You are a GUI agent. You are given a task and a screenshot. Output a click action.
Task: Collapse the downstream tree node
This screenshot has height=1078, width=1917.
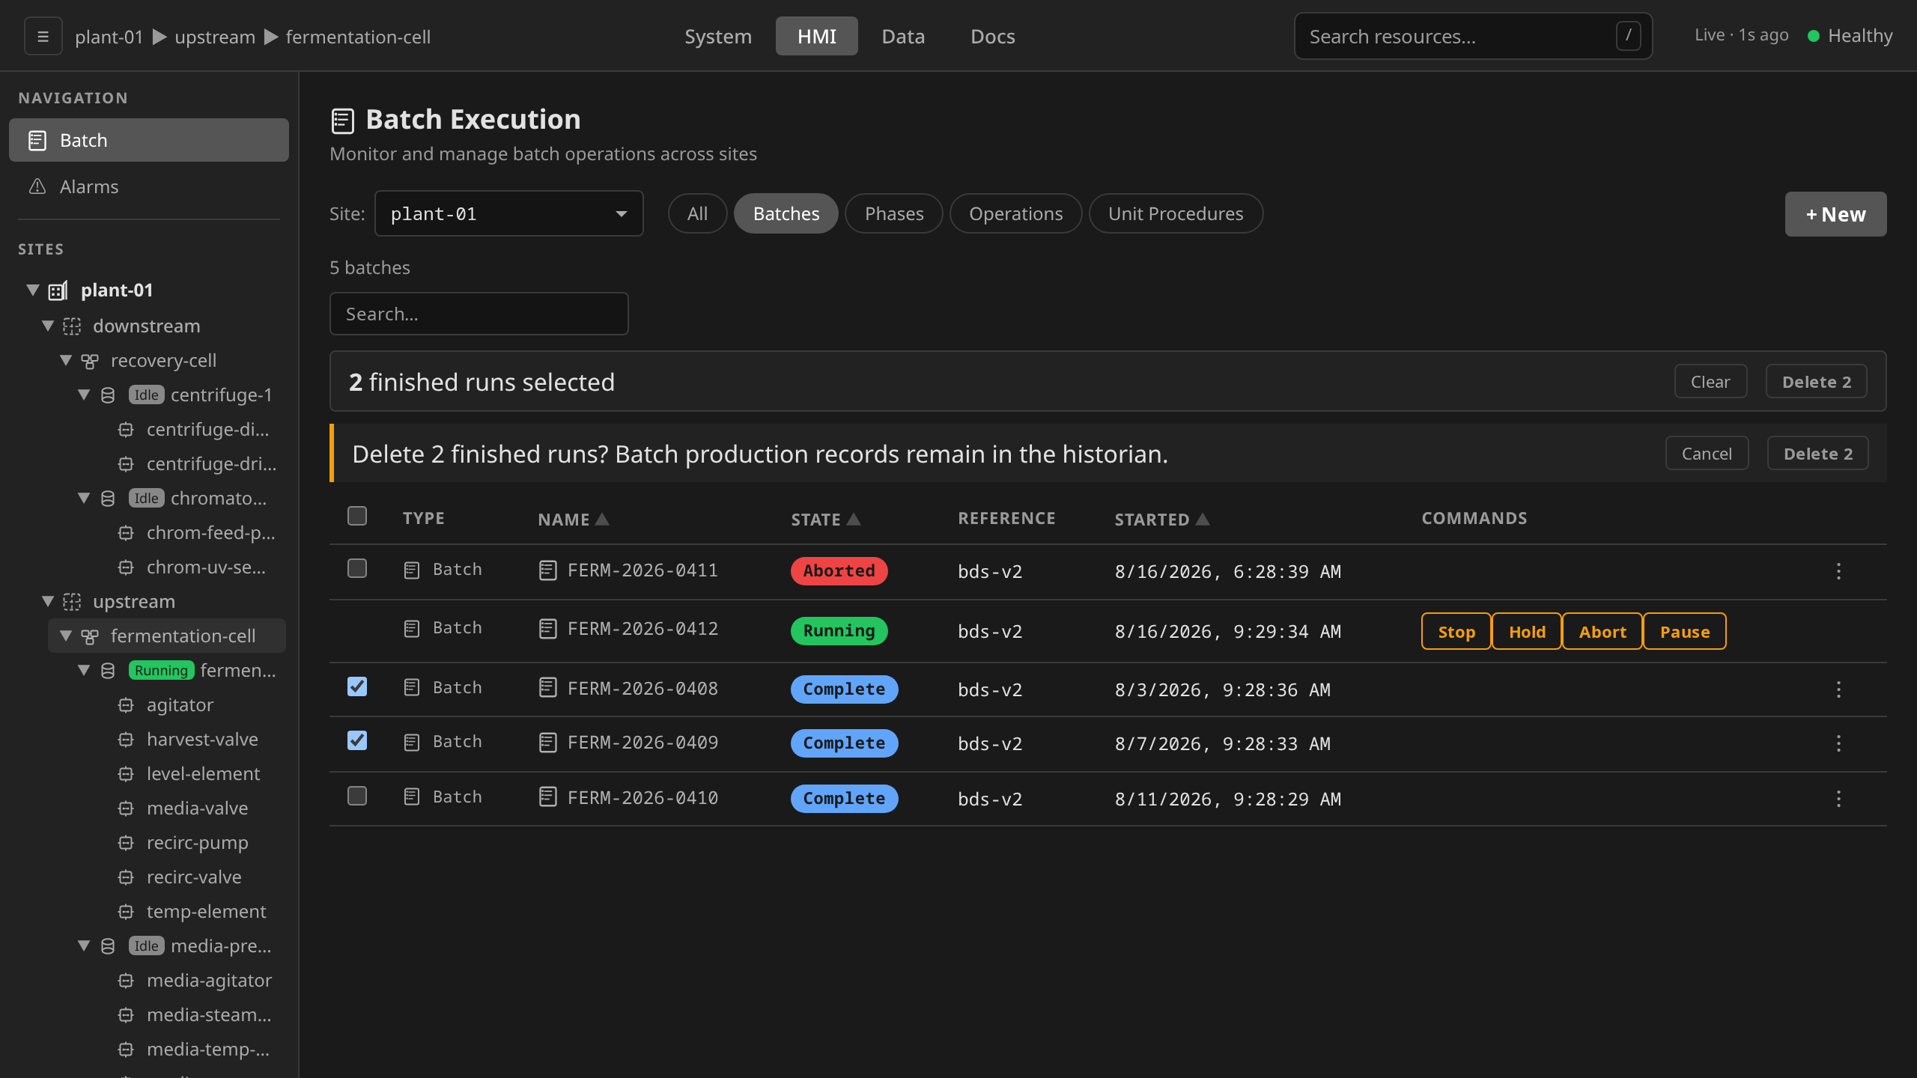point(48,326)
